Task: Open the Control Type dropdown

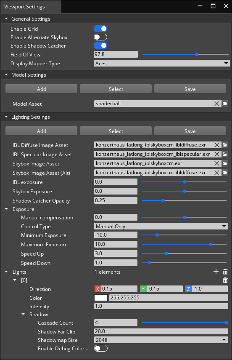Action: point(161,226)
